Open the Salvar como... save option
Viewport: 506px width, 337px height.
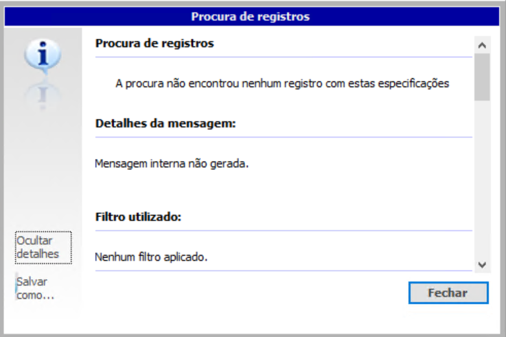tap(36, 288)
